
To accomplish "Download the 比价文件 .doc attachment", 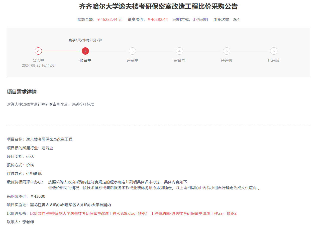I will tap(82, 213).
